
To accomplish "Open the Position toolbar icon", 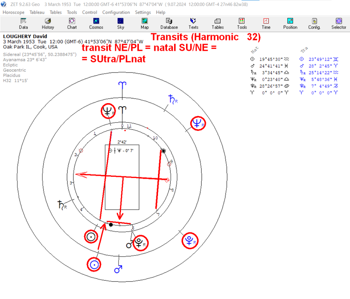I will 290,24.
